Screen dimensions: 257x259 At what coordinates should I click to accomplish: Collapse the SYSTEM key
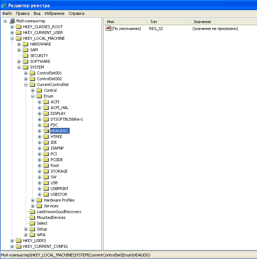click(x=19, y=68)
